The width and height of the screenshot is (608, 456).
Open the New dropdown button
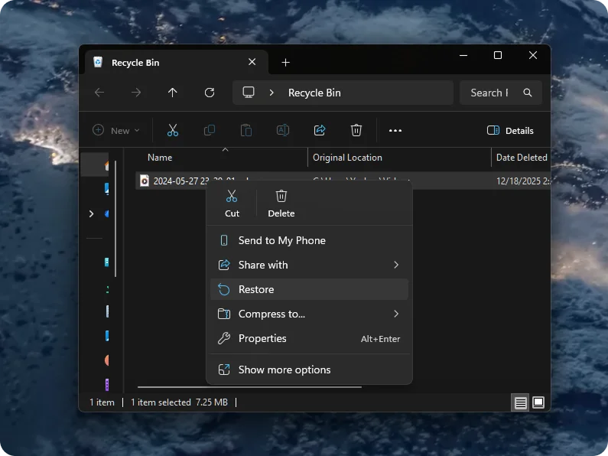click(116, 130)
